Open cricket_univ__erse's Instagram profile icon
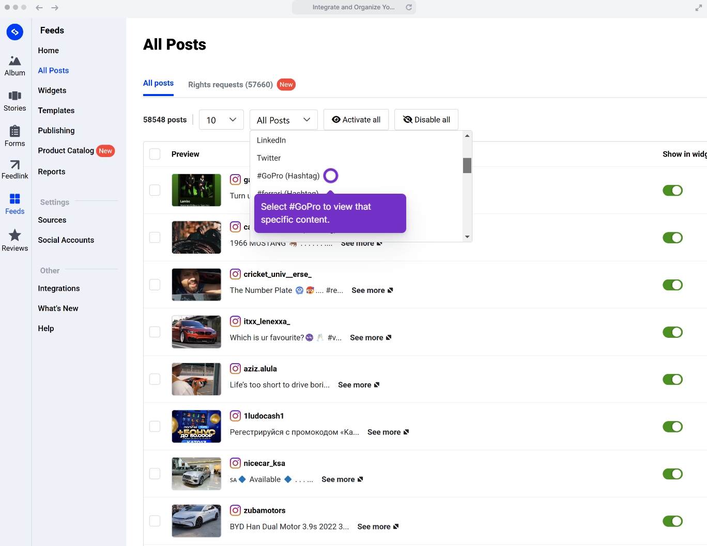 click(x=235, y=274)
